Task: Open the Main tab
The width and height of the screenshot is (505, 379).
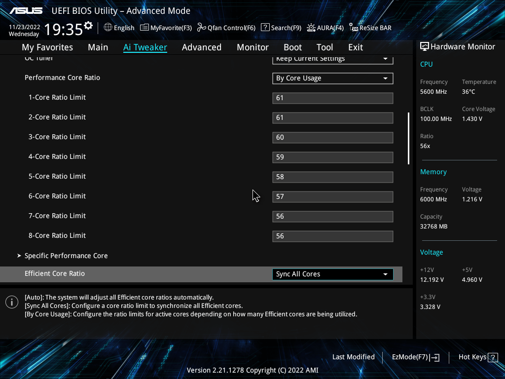Action: [98, 47]
